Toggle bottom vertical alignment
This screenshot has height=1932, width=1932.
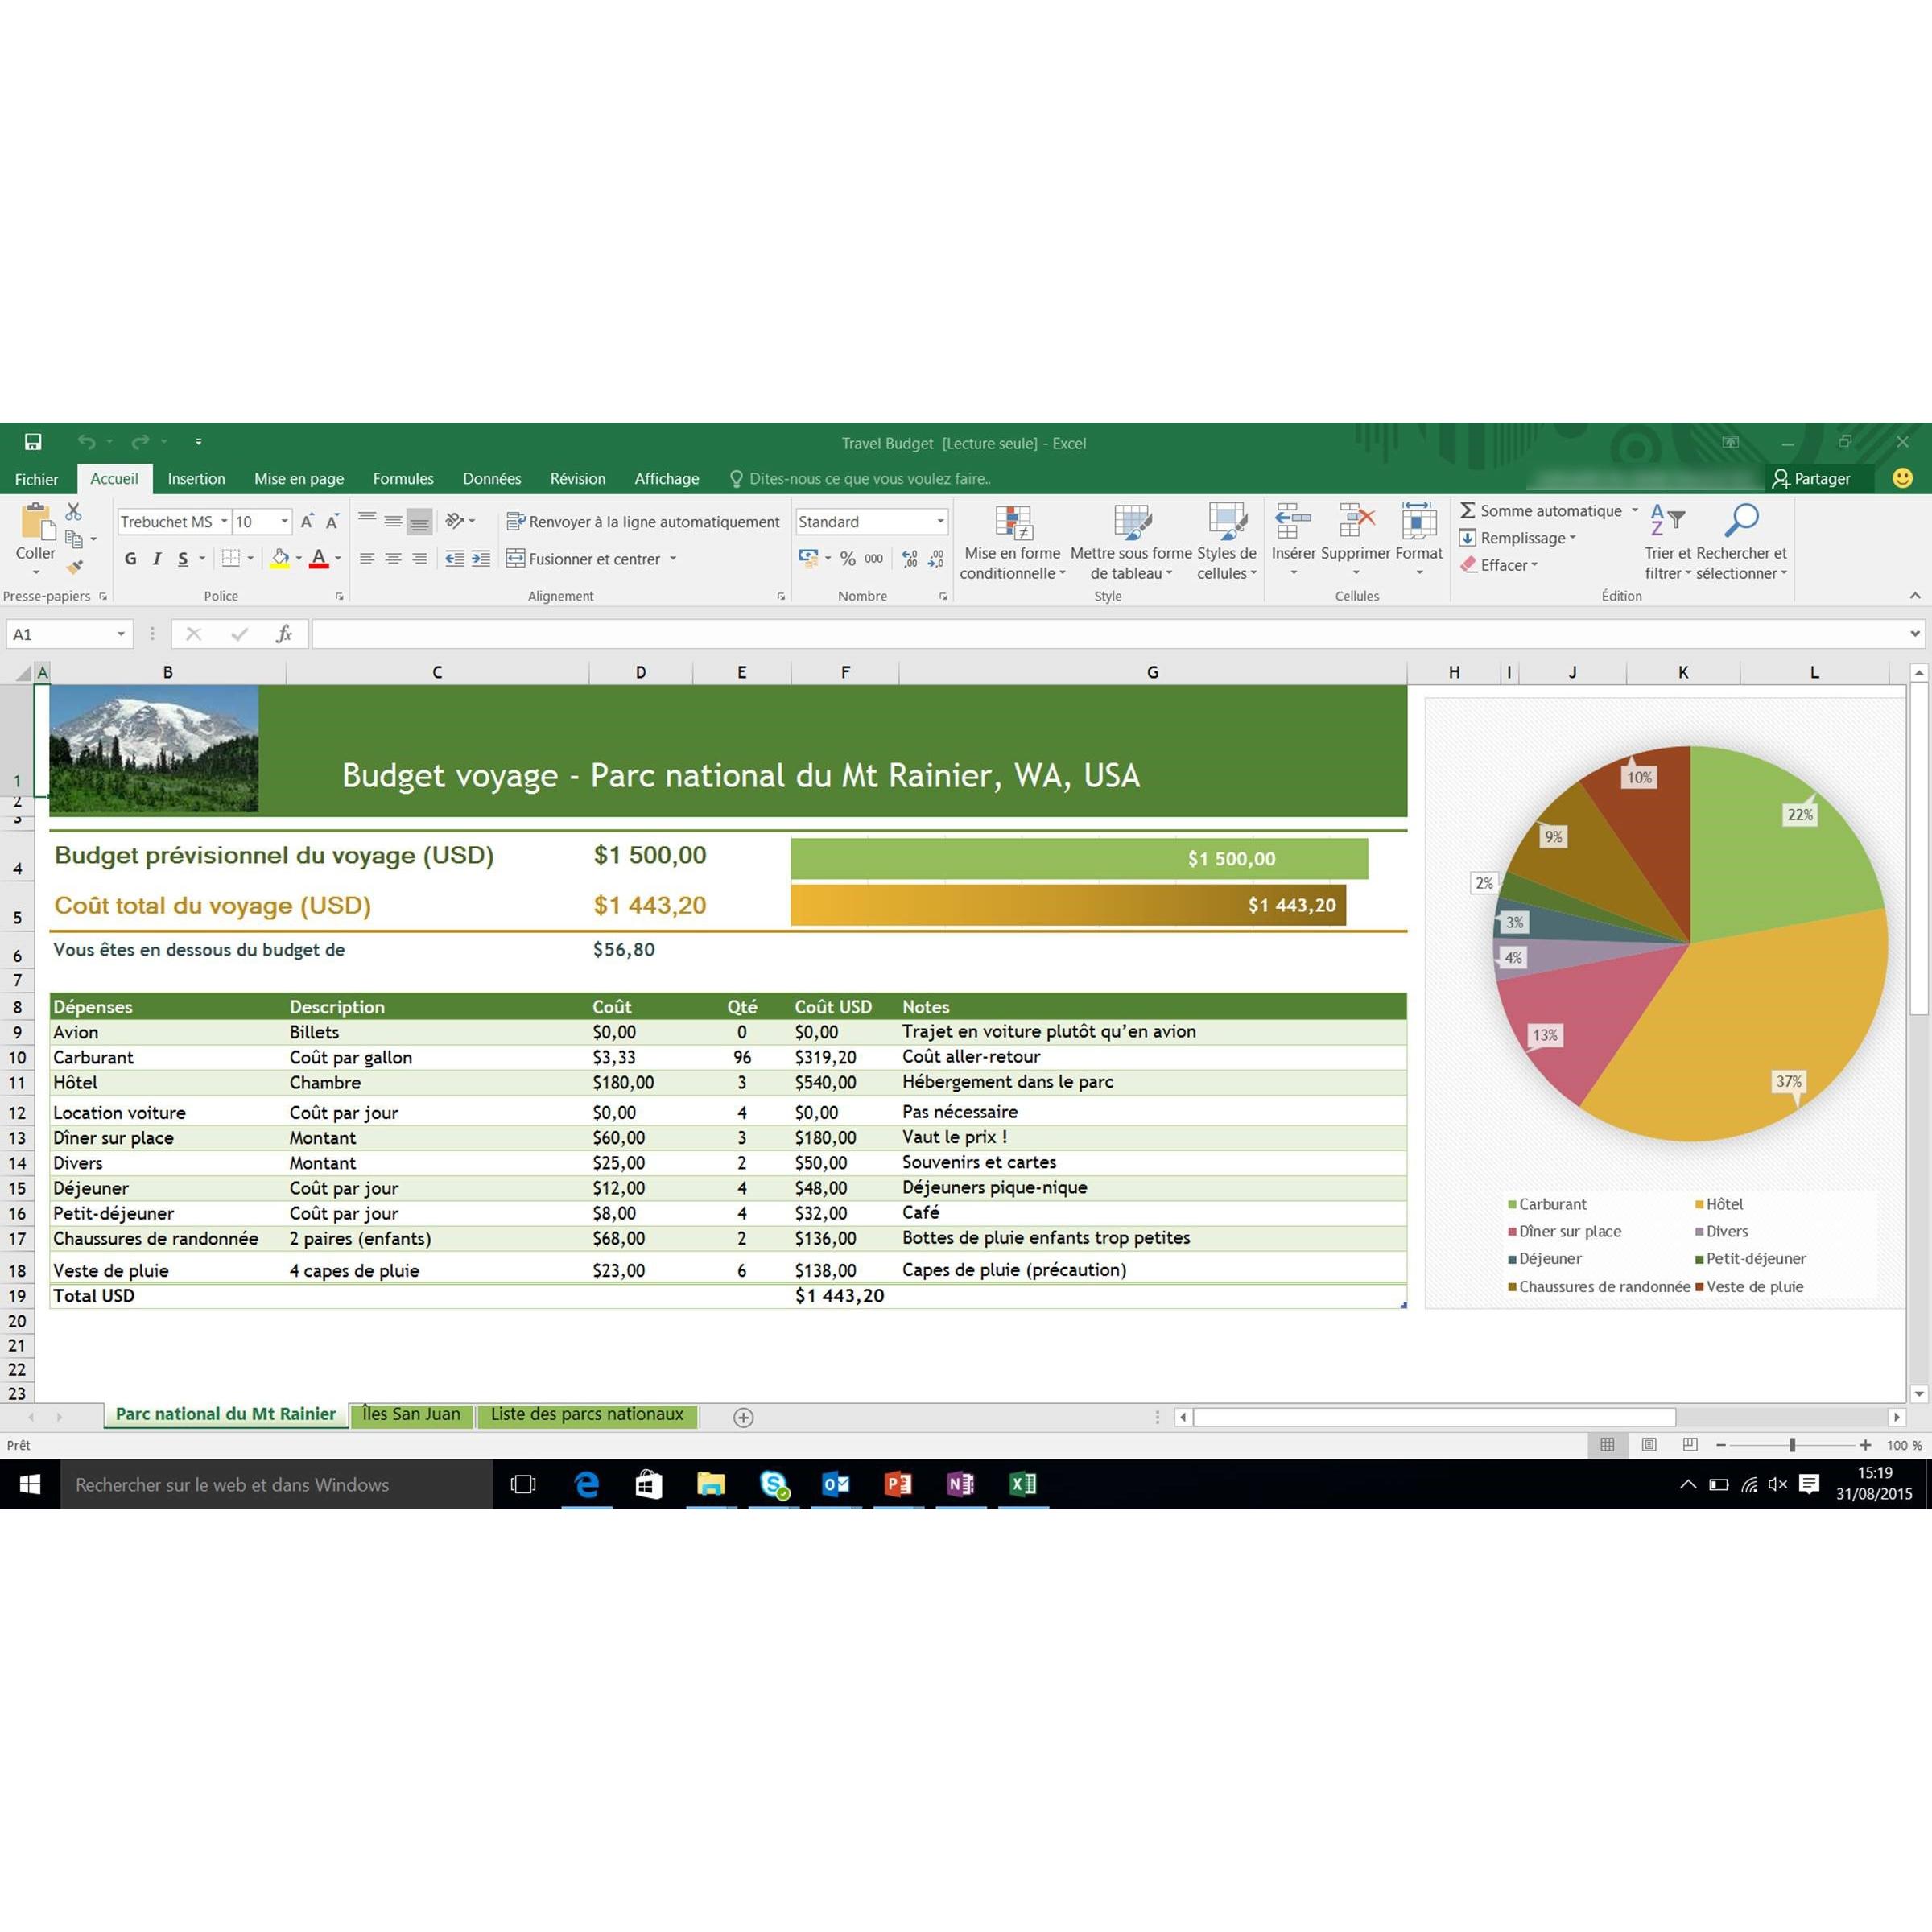coord(419,522)
